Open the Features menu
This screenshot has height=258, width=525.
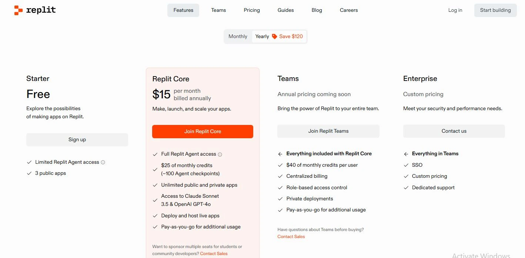(x=183, y=10)
